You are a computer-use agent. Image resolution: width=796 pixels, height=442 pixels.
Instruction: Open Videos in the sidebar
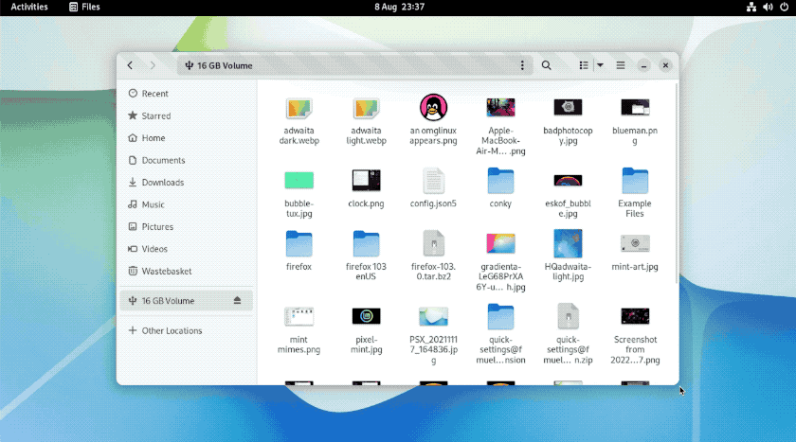point(186,249)
